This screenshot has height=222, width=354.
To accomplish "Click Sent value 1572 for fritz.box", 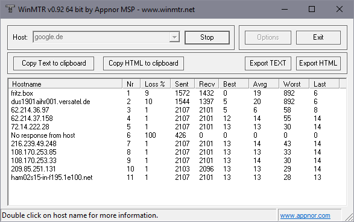I will [x=182, y=93].
